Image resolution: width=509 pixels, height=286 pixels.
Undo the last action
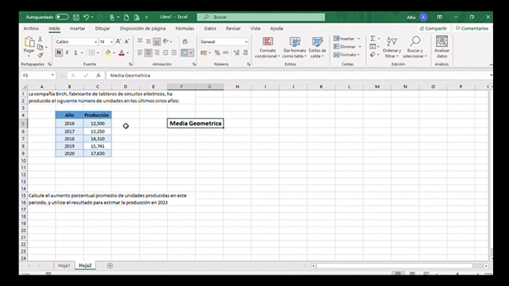coord(86,17)
